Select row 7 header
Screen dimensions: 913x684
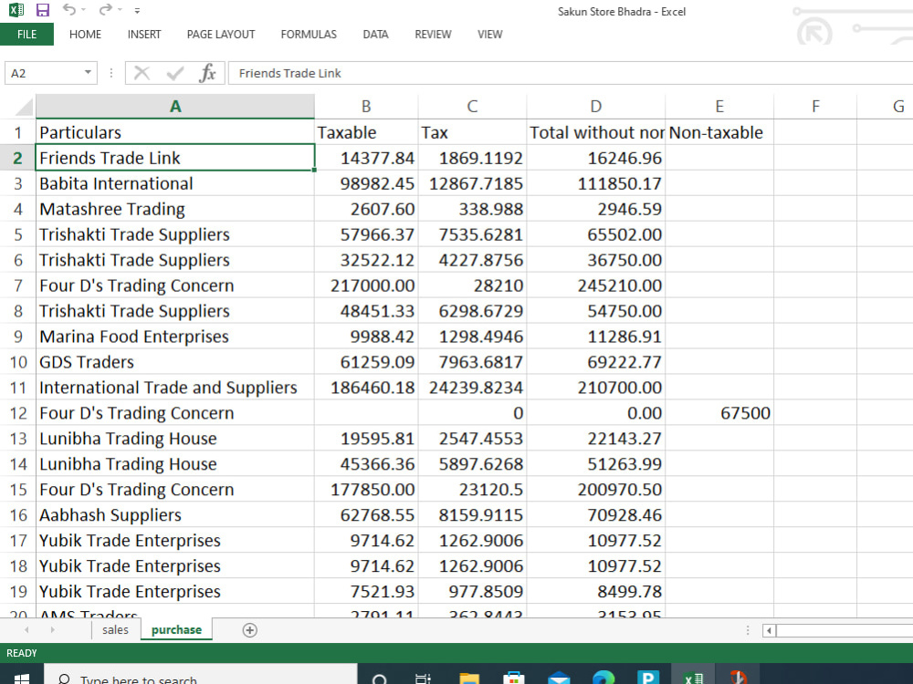coord(18,285)
